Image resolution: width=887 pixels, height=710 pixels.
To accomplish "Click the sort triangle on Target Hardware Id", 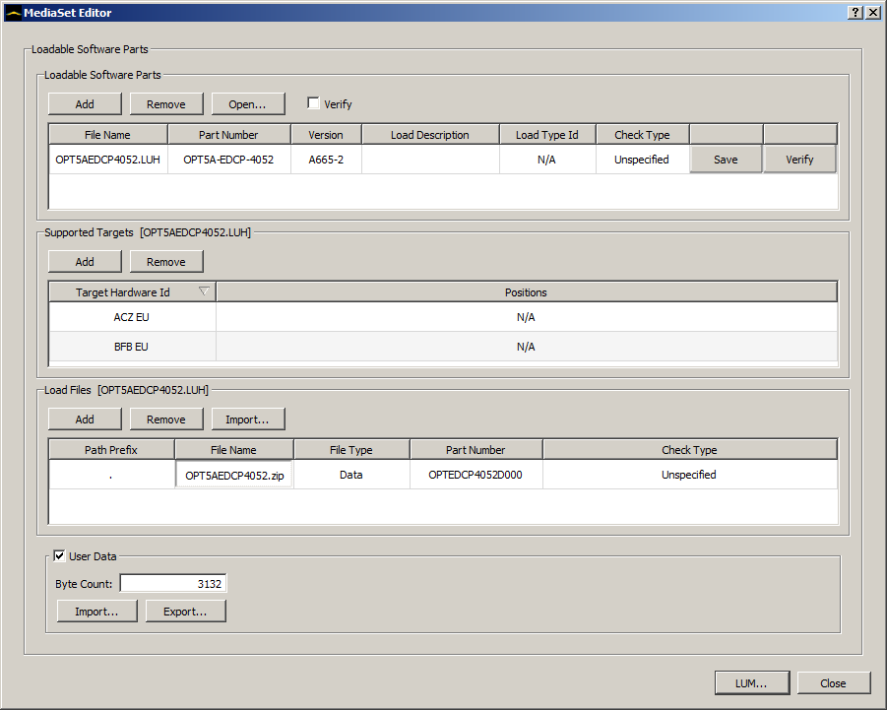I will coord(204,291).
